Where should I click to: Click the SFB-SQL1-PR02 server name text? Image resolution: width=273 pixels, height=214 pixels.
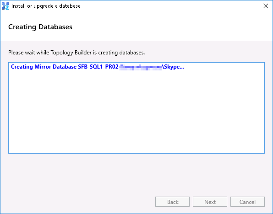pyautogui.click(x=98, y=67)
